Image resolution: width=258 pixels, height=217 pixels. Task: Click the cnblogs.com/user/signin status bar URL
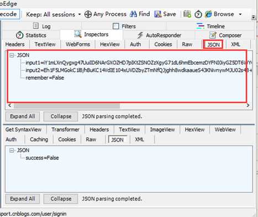point(33,214)
